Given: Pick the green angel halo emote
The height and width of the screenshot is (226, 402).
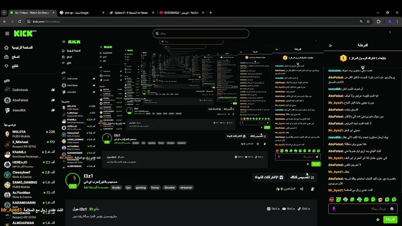Looking at the screenshot, I should (x=339, y=199).
